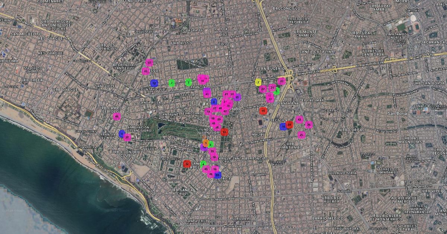The image size is (447, 234).
Task: Click the 'SANTA CATALINA' map label
Action: click(317, 52)
